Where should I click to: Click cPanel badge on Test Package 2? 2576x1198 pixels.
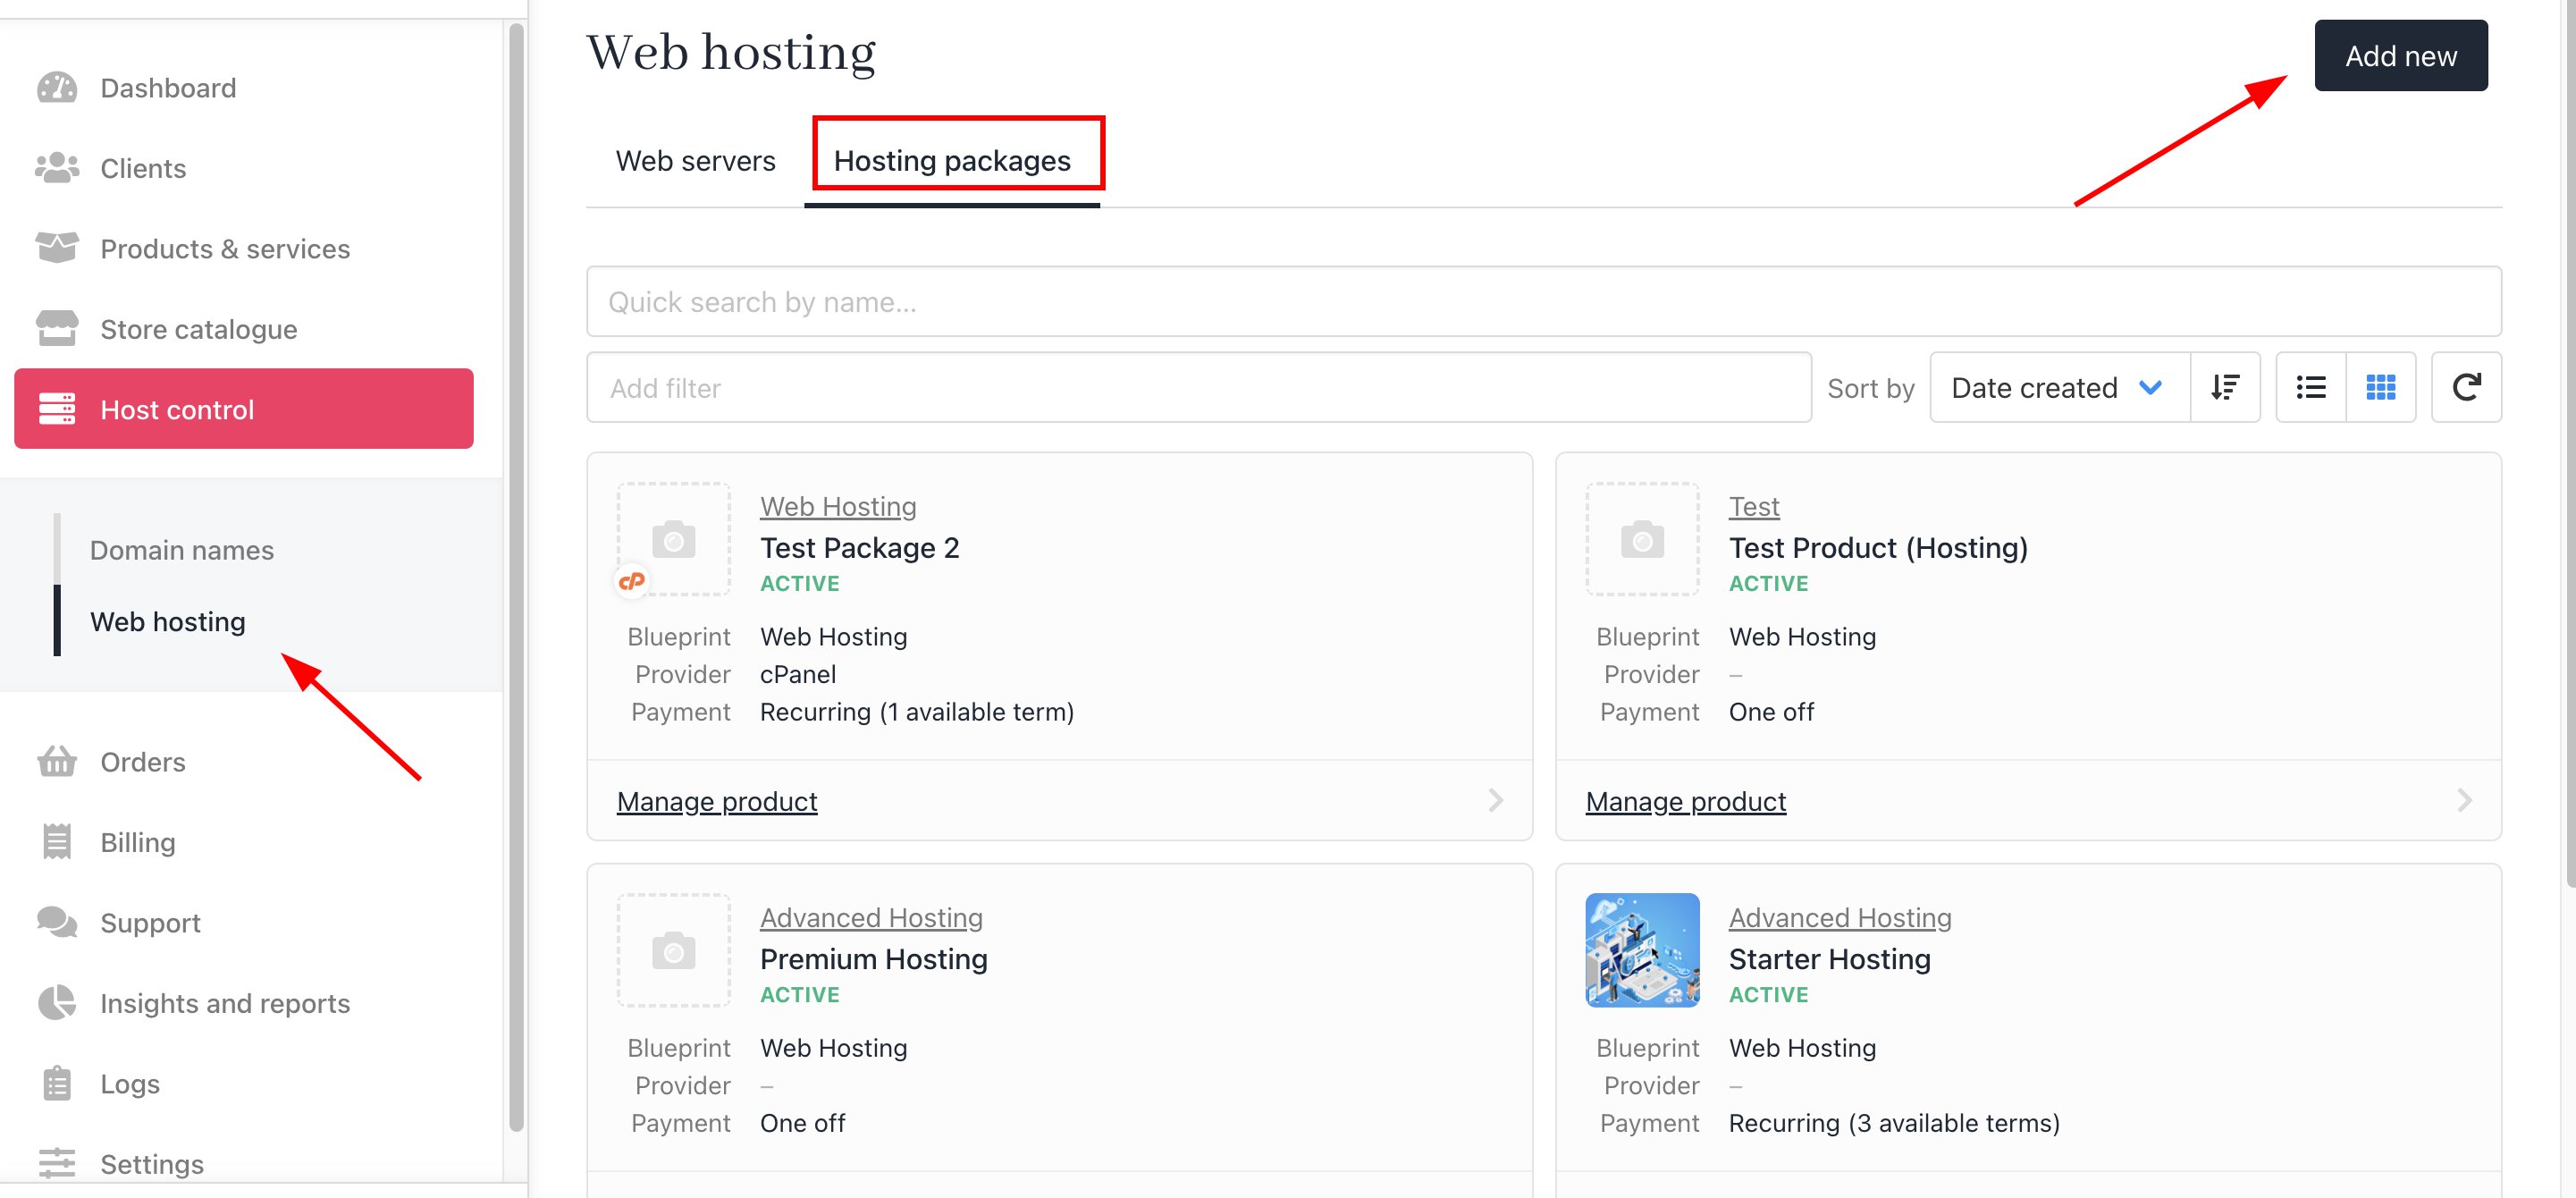click(x=631, y=581)
